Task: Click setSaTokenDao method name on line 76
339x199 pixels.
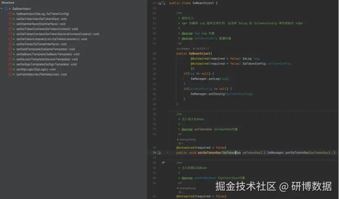Action: tap(209, 153)
